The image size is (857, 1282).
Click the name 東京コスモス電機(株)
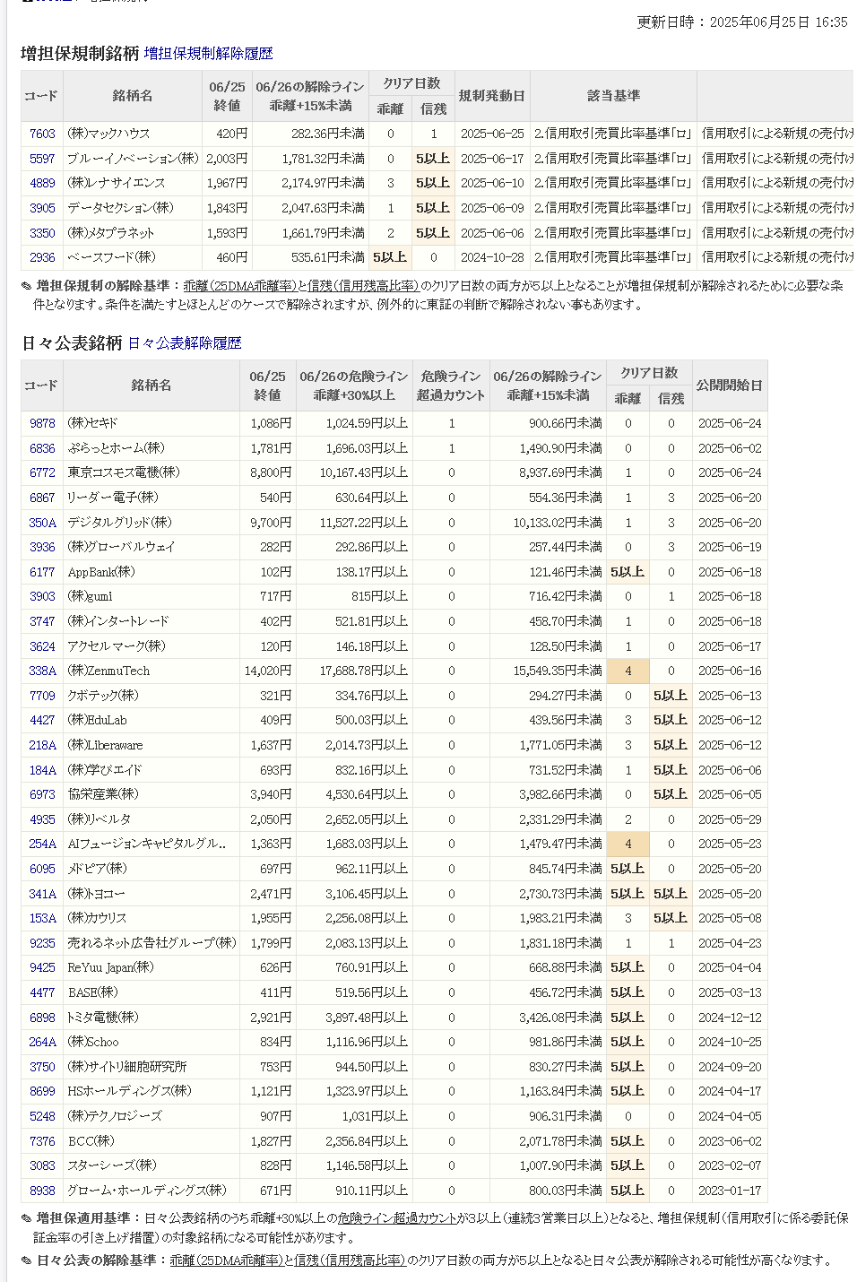[x=124, y=472]
